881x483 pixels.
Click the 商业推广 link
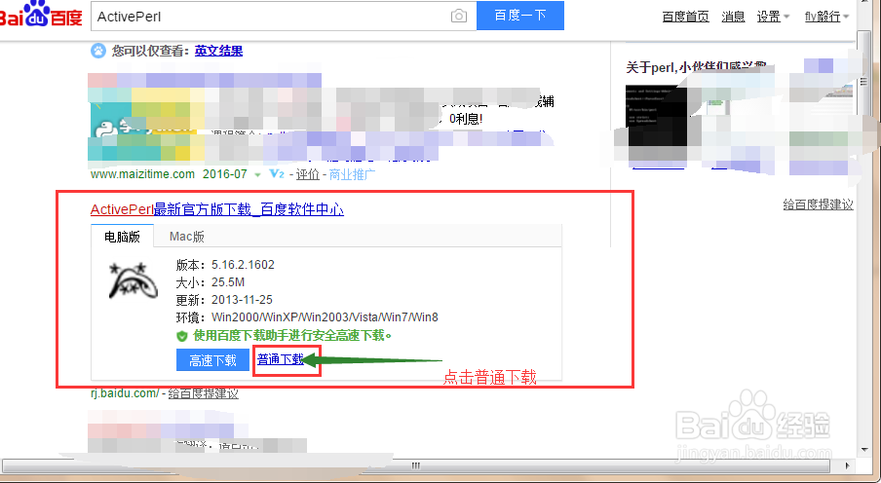click(x=352, y=174)
